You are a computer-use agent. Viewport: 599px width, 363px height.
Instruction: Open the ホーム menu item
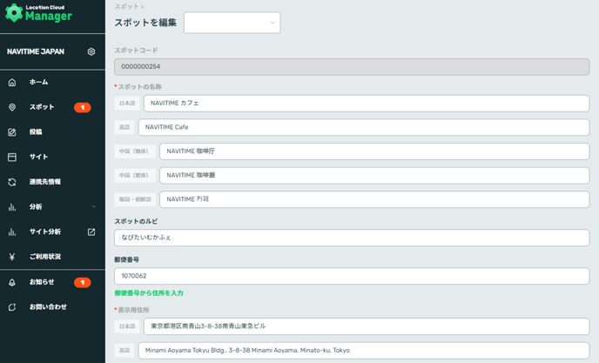(39, 82)
